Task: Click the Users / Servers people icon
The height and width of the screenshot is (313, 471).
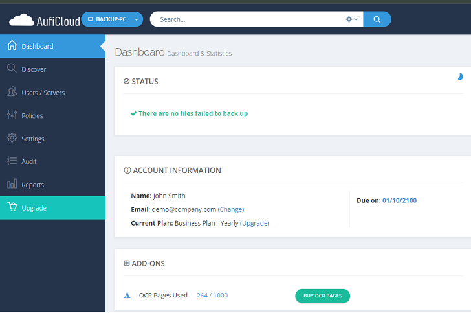Action: 12,91
